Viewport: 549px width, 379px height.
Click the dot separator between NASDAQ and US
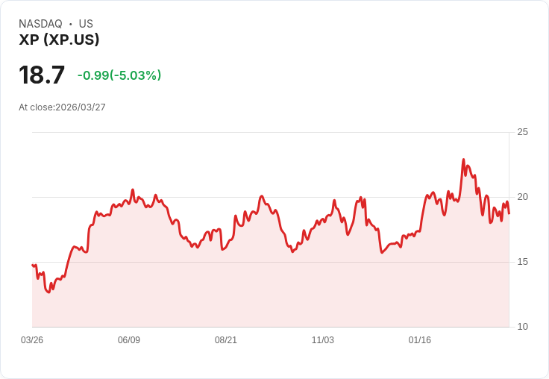(x=71, y=24)
